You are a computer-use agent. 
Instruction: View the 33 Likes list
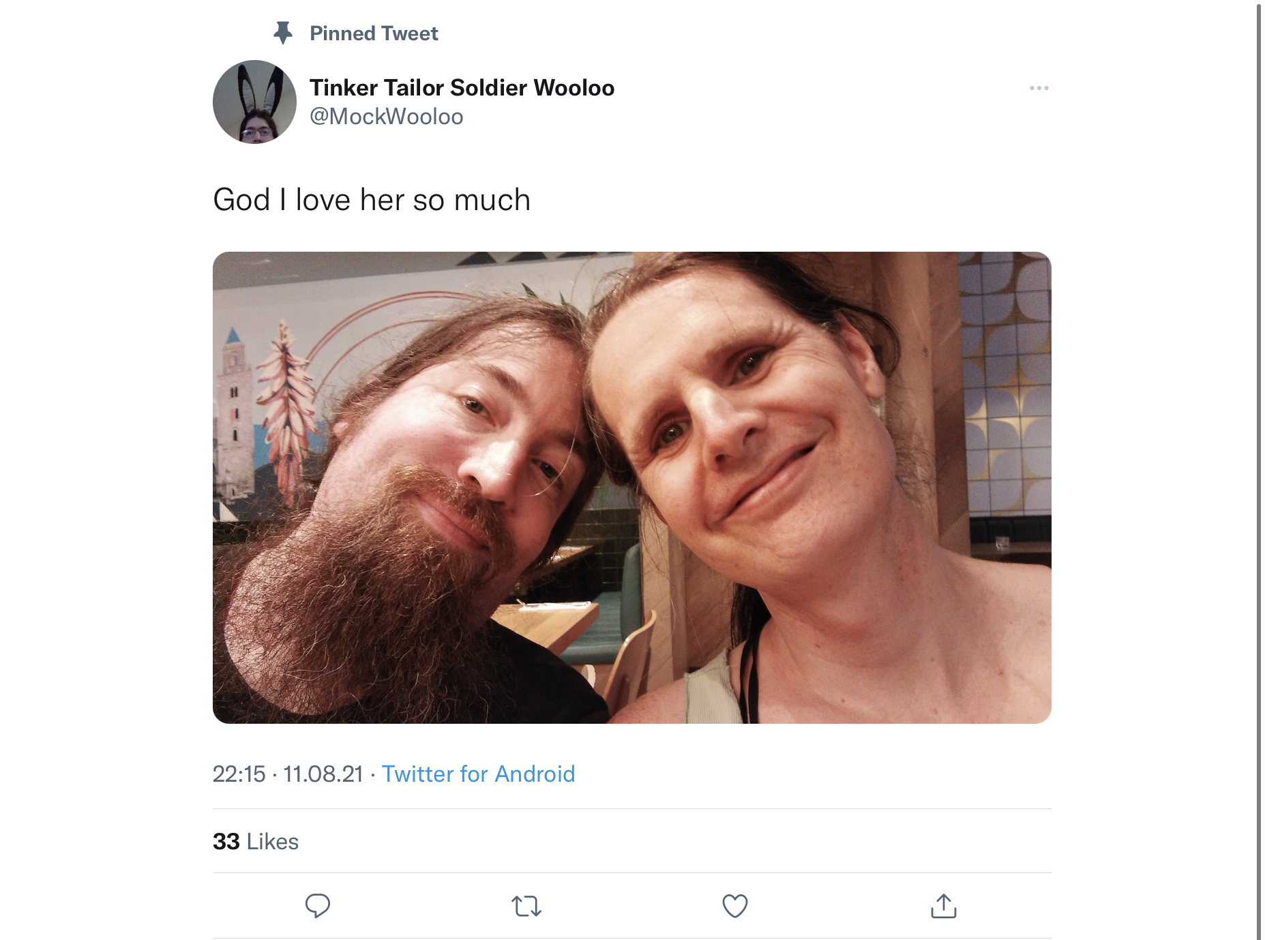coord(256,841)
